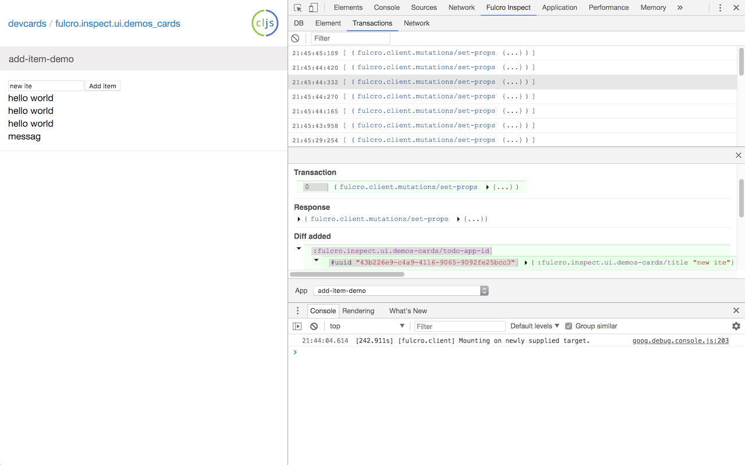Uncheck the Group similar checkbox
The height and width of the screenshot is (465, 745).
(x=569, y=326)
